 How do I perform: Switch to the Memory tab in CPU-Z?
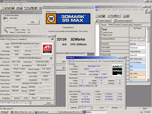coord(93,61)
